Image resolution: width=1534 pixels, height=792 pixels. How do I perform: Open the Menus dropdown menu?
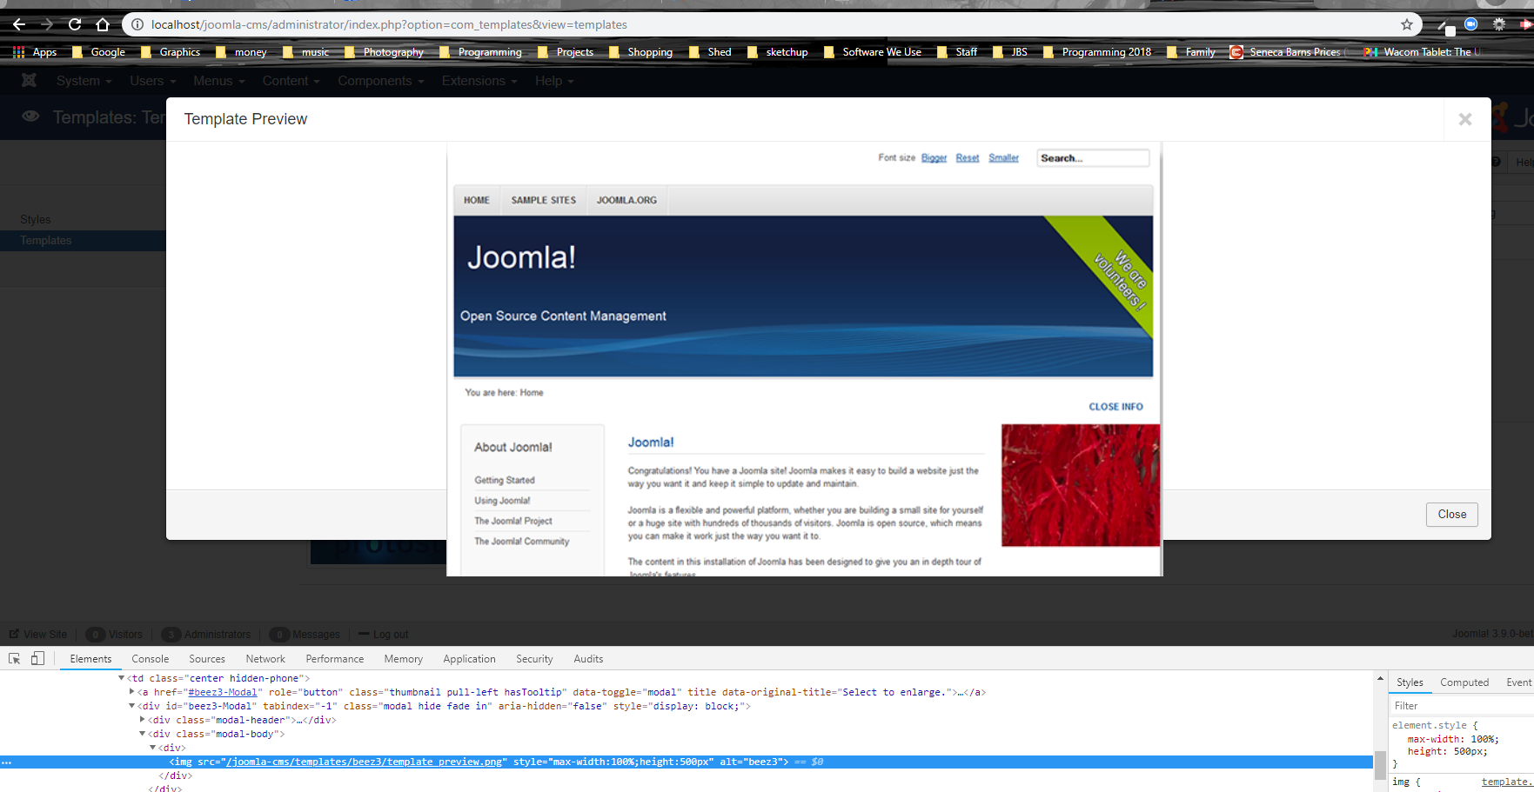click(x=219, y=81)
